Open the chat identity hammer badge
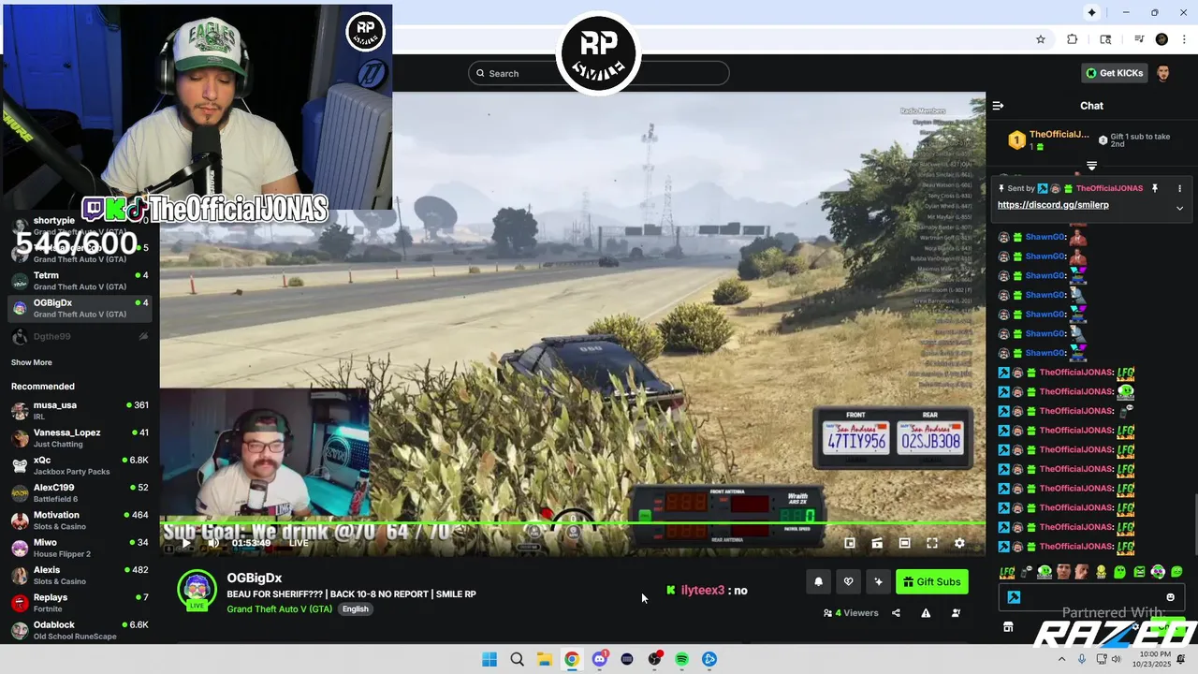Screen dimensions: 1198x674 (1014, 597)
